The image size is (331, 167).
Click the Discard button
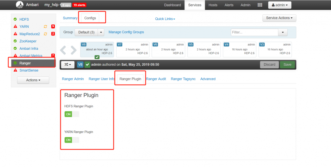coord(269,65)
